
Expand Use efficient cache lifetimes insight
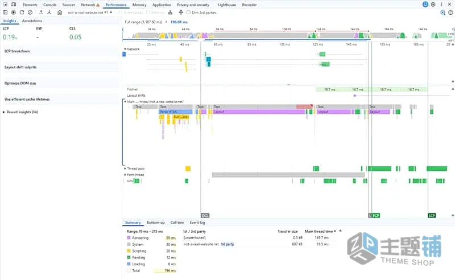(61, 100)
